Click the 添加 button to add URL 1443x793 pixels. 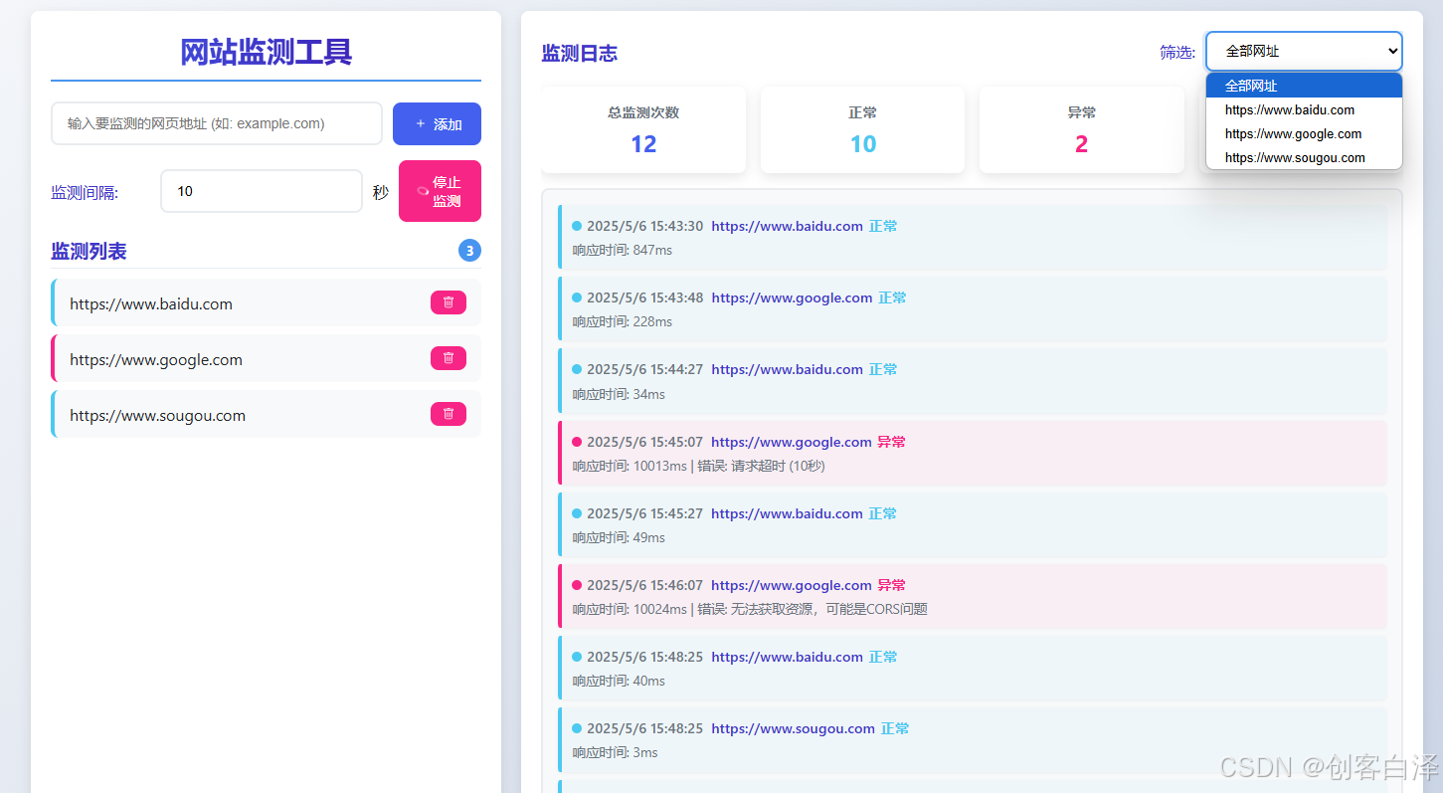(437, 124)
